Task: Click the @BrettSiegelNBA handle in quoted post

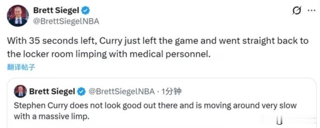Action: pos(121,92)
